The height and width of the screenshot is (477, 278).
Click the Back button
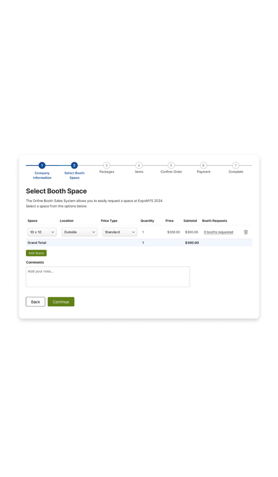[x=35, y=302]
